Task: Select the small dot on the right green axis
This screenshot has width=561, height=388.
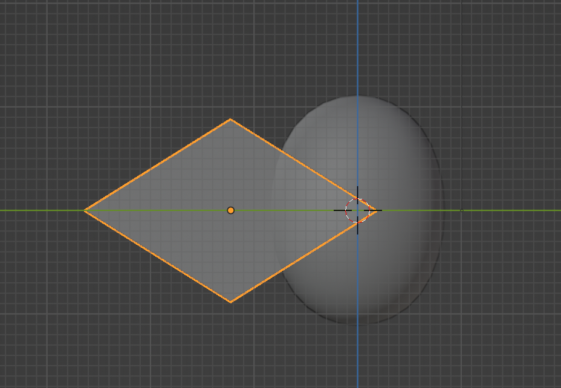Action: click(x=462, y=210)
